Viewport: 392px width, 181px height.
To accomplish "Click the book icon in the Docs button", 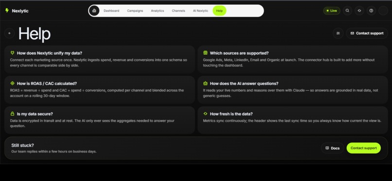I will (327, 148).
